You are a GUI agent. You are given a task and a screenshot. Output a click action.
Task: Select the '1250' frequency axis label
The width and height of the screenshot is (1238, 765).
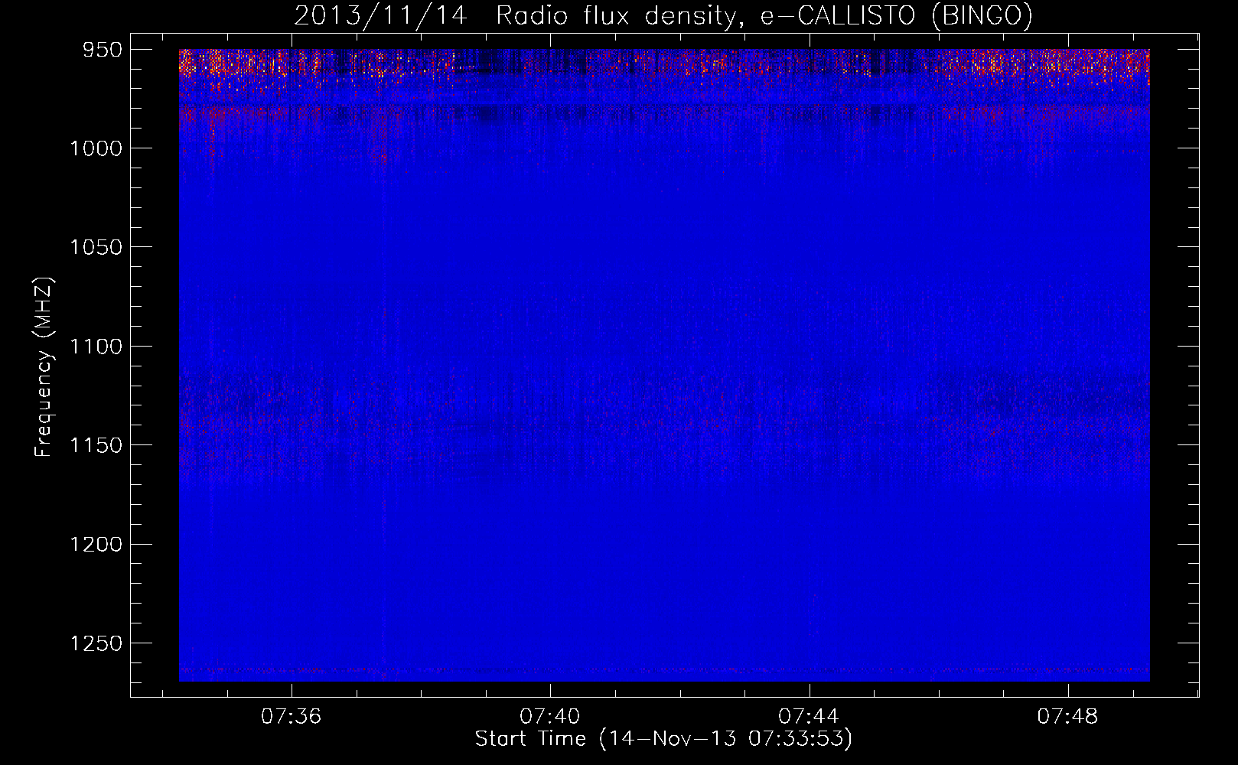pyautogui.click(x=96, y=643)
